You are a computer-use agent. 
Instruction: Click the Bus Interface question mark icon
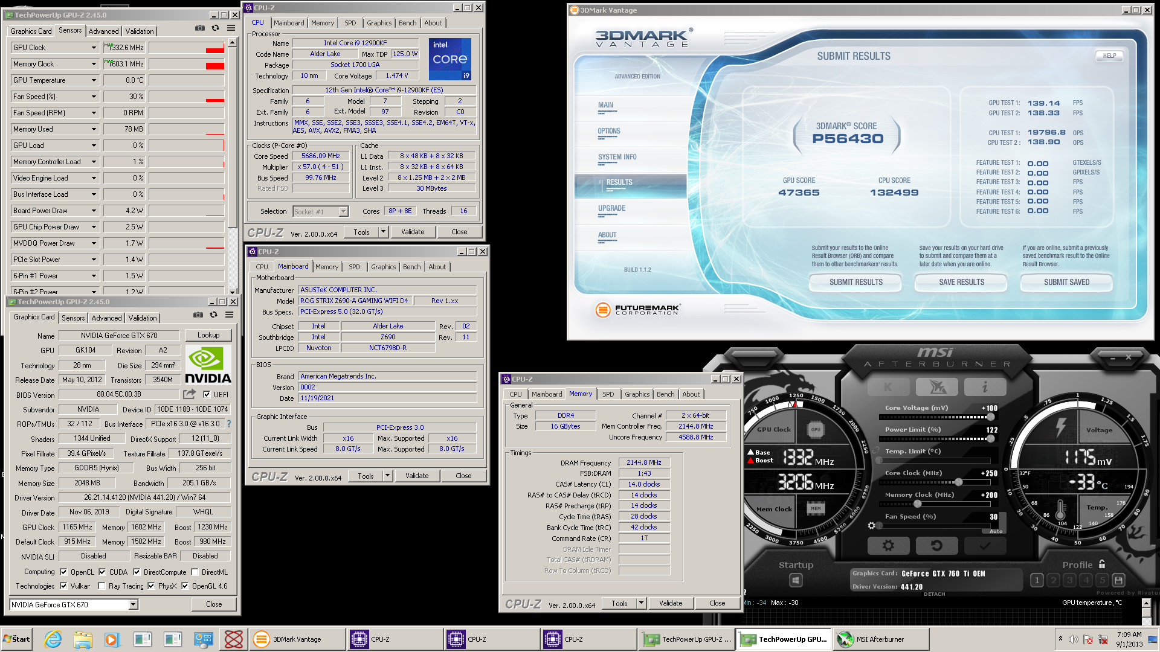tap(229, 424)
